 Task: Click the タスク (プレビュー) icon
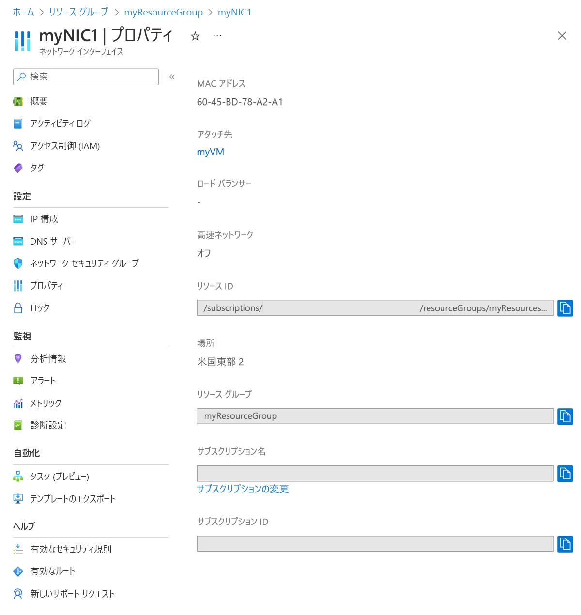click(x=18, y=477)
